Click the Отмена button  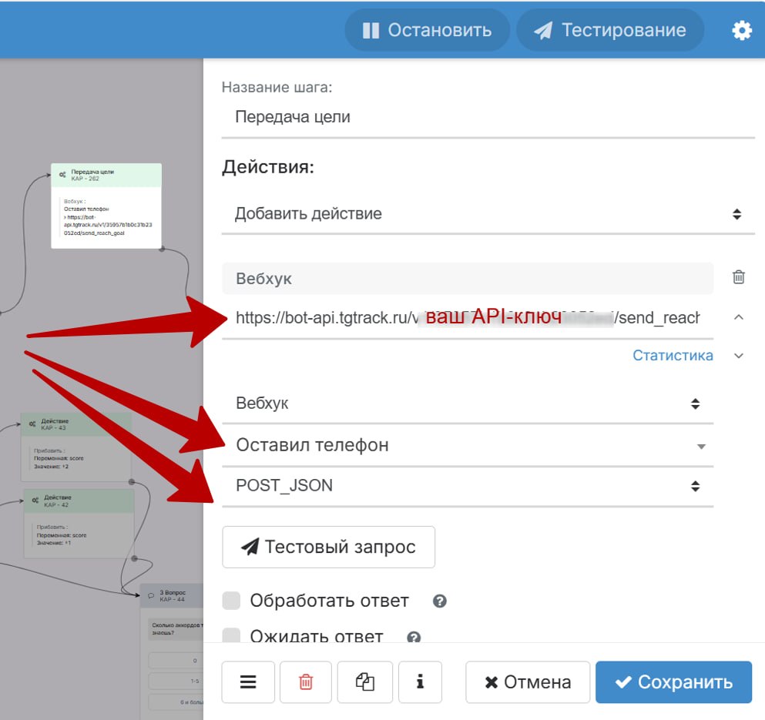point(528,682)
